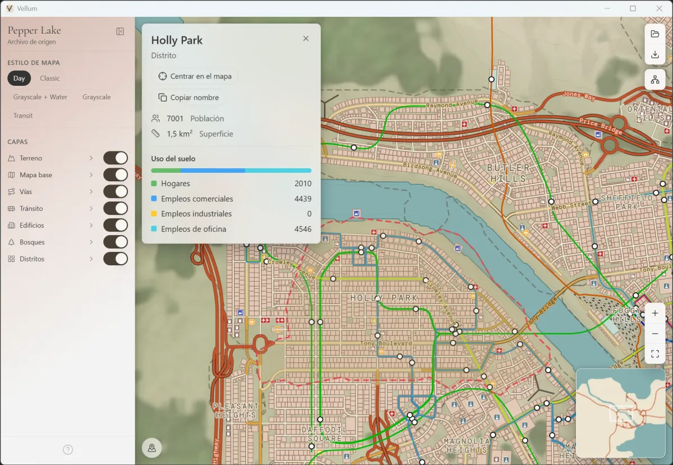Zoom in on the map

coord(655,314)
